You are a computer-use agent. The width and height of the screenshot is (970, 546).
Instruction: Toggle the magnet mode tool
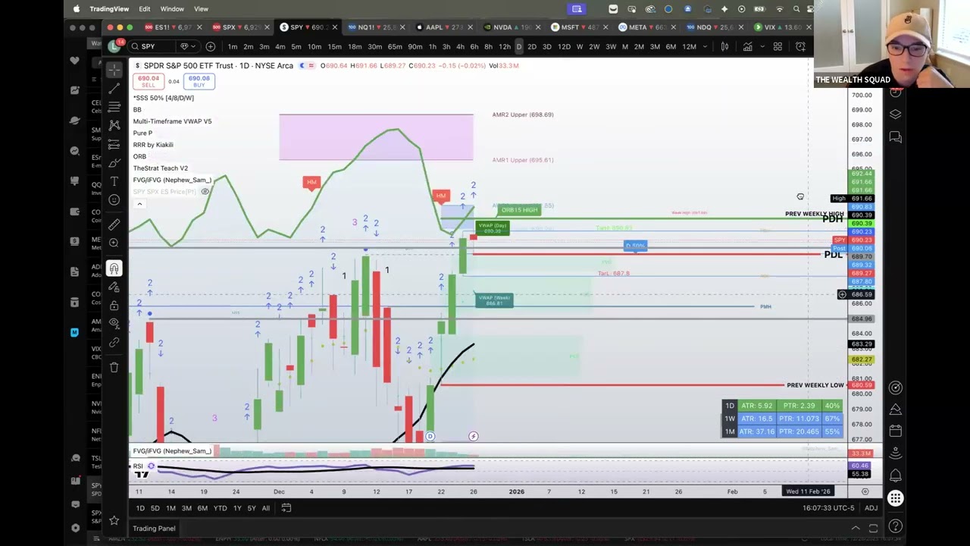pyautogui.click(x=114, y=268)
